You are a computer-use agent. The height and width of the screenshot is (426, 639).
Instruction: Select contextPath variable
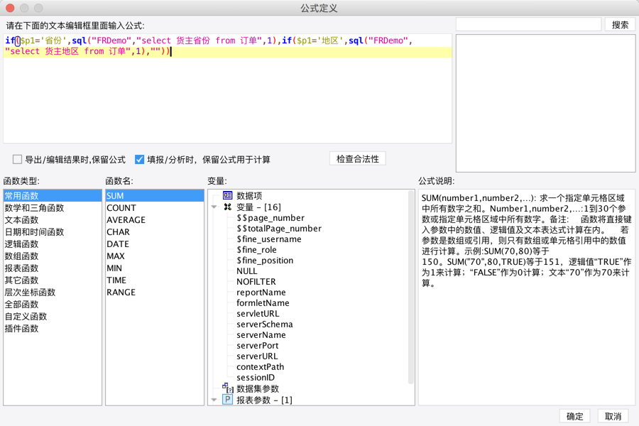[x=260, y=366]
